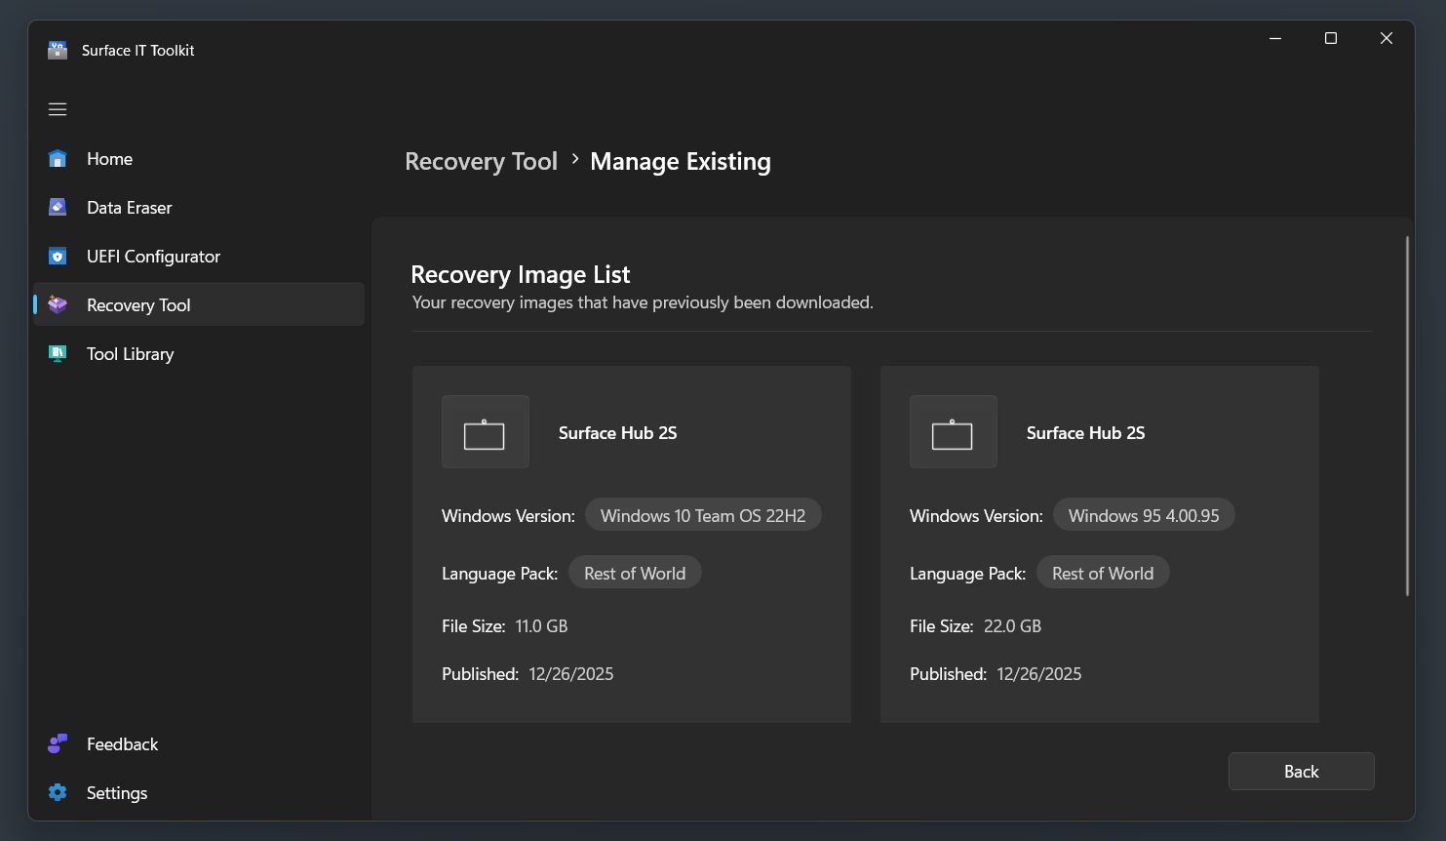The image size is (1446, 841).
Task: Click the Manage Existing breadcrumb
Action: [x=680, y=161]
